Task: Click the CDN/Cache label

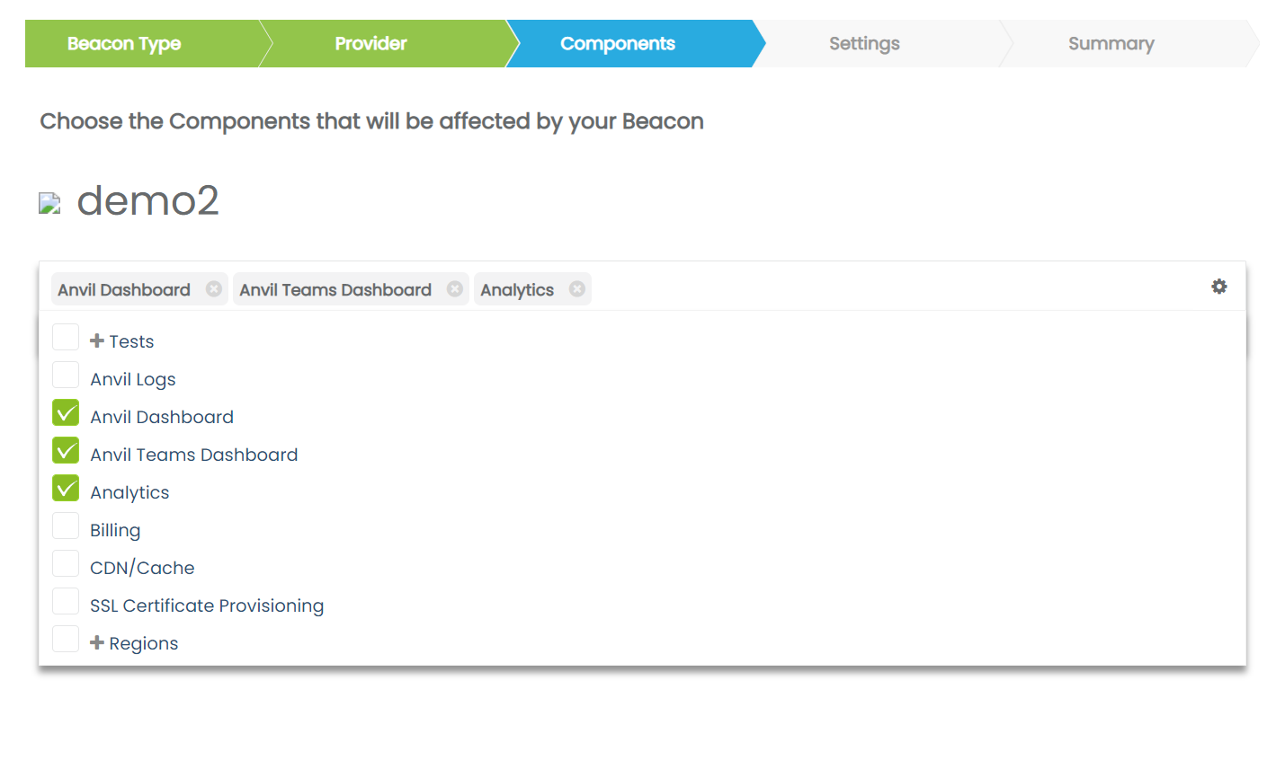Action: [x=142, y=568]
